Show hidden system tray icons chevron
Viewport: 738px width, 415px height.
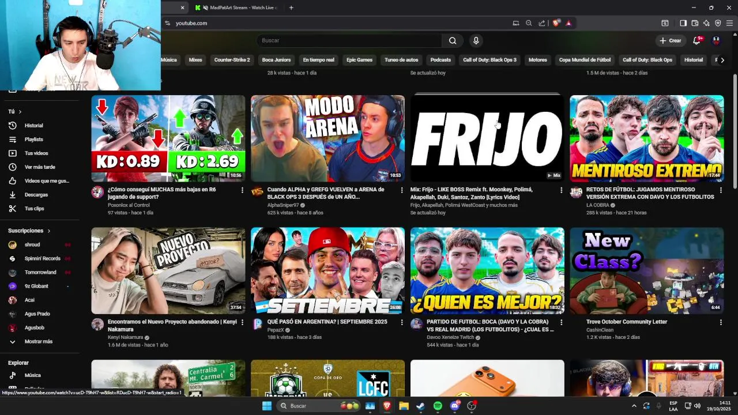coord(634,406)
